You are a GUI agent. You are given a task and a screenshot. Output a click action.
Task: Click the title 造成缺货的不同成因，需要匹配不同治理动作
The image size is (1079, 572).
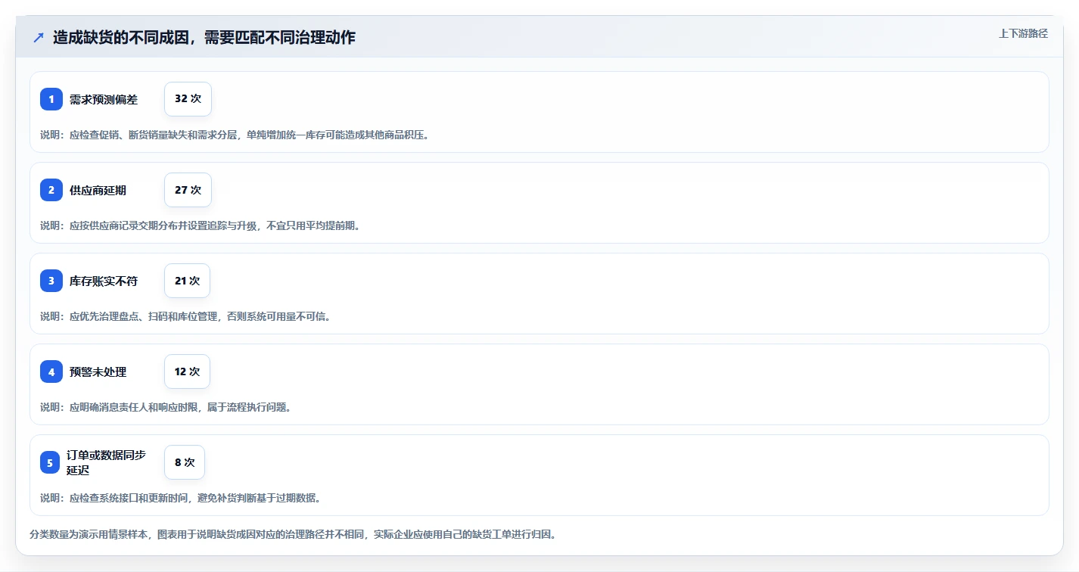[x=204, y=37]
